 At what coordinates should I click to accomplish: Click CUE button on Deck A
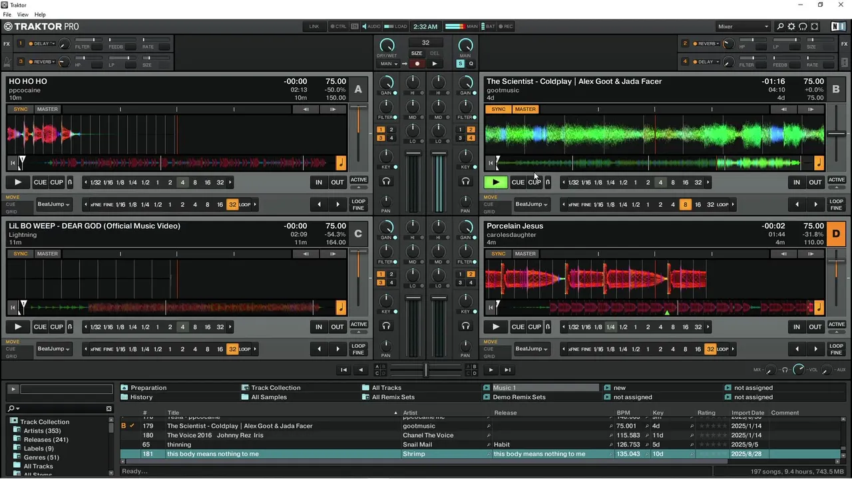click(x=40, y=182)
